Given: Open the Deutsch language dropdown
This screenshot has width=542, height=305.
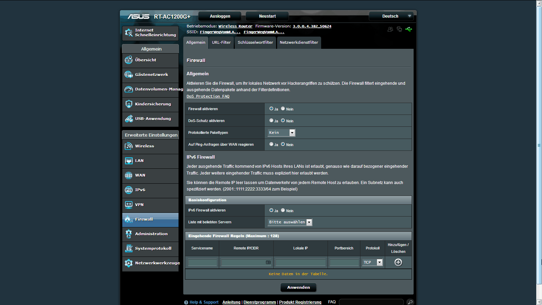Looking at the screenshot, I should coord(391,16).
